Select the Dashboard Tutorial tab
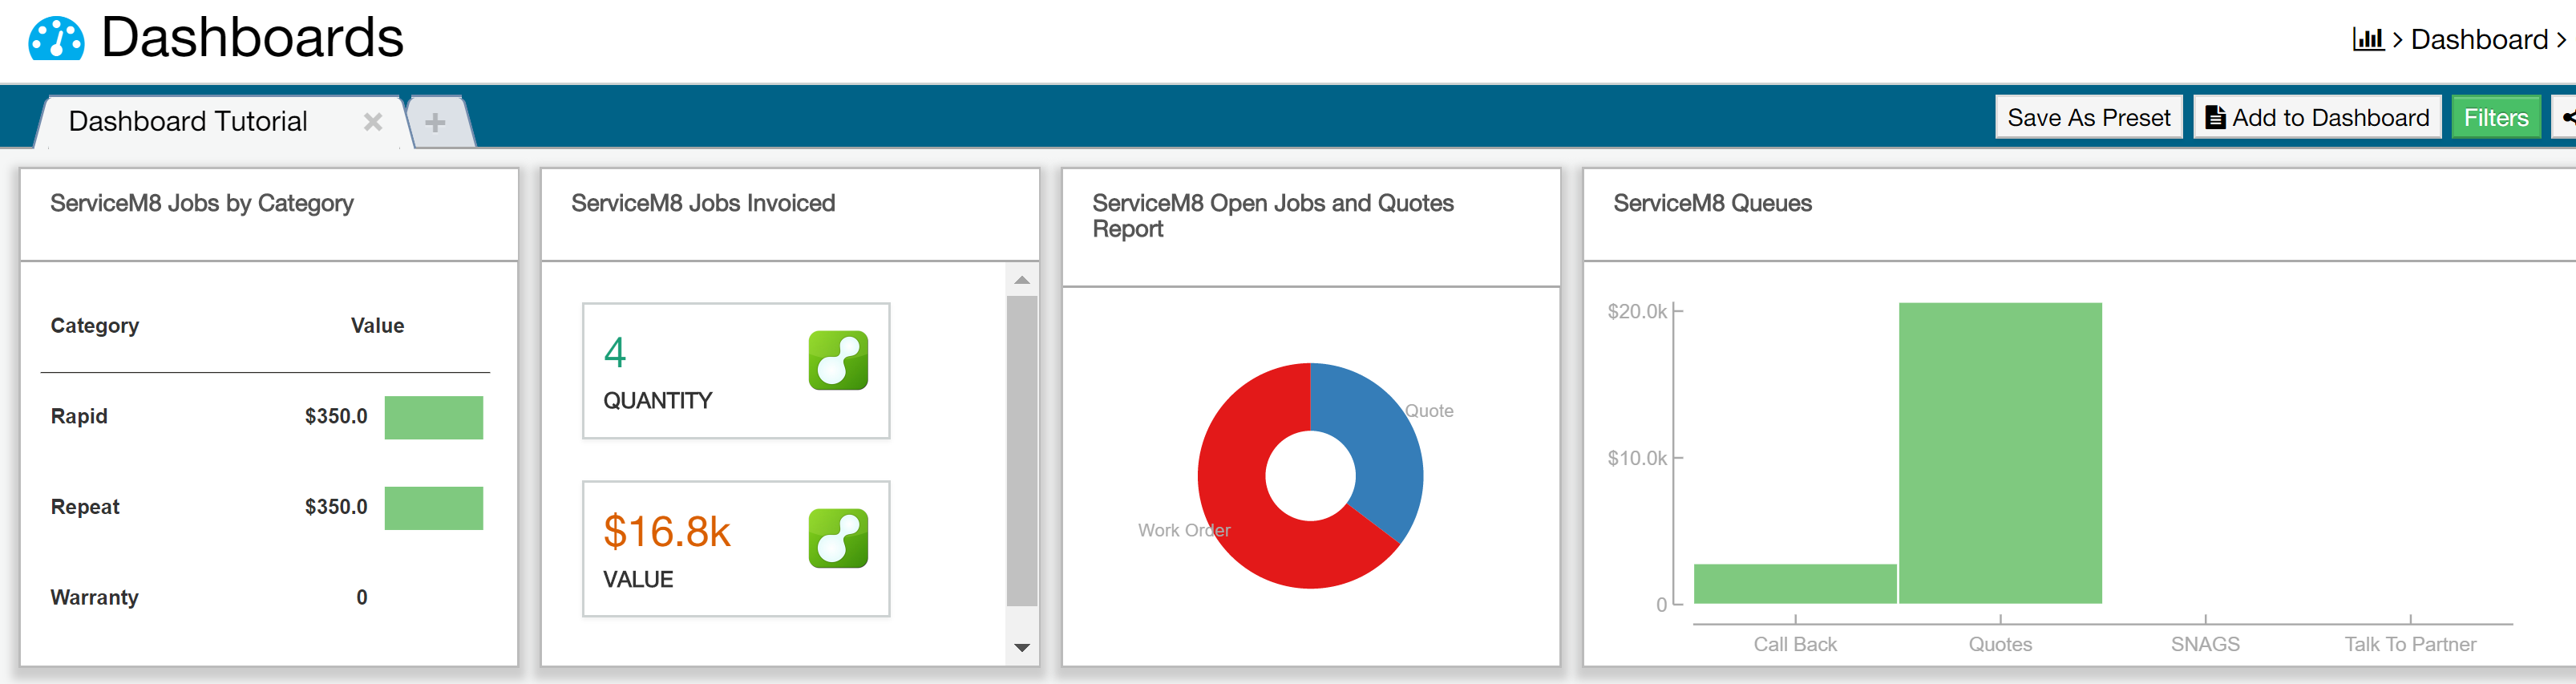Screen dimensions: 2576x684 coord(188,122)
